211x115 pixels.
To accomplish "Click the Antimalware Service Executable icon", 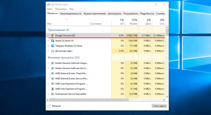I will point(52,94).
